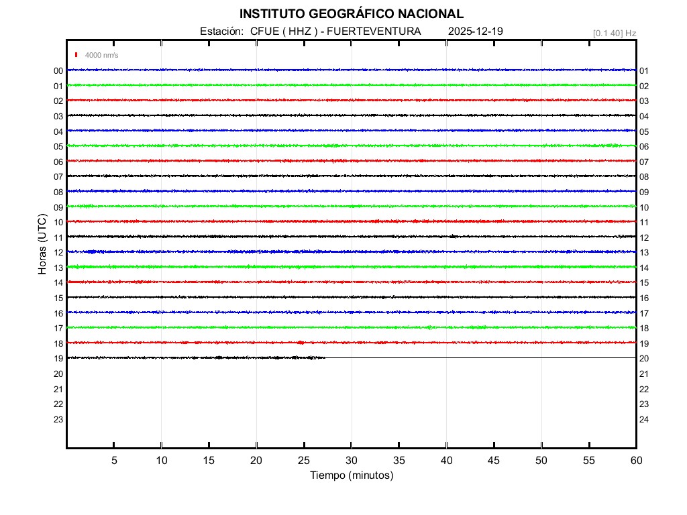Click the Horas (UTC) axis label

click(42, 245)
